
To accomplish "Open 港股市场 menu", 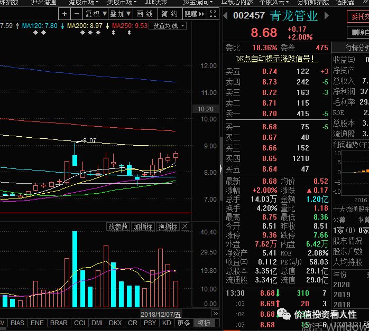I will [x=84, y=2].
